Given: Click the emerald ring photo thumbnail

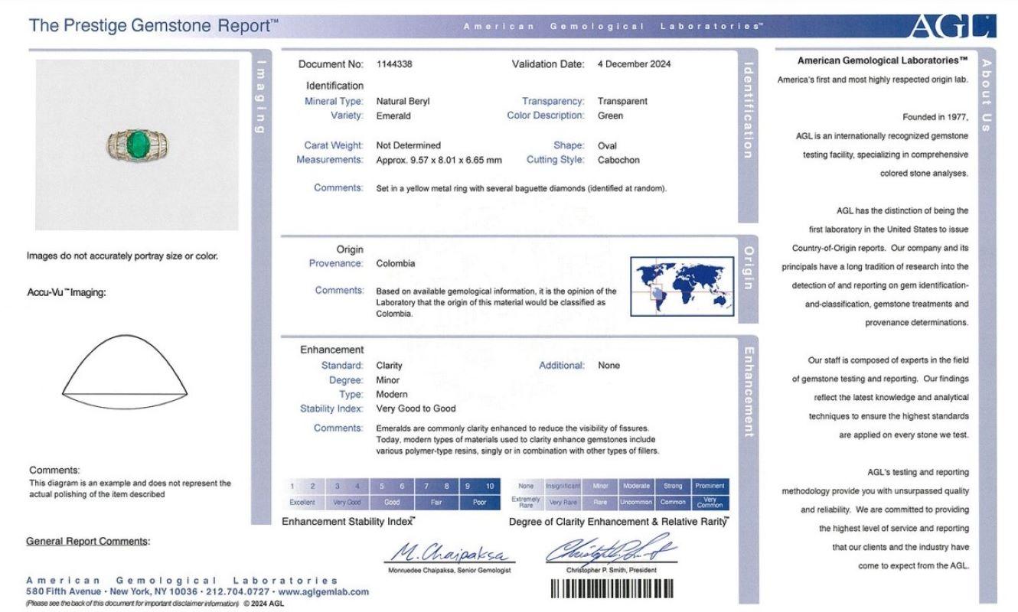Looking at the screenshot, I should click(137, 145).
